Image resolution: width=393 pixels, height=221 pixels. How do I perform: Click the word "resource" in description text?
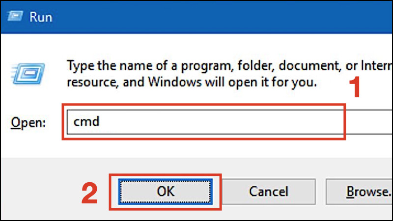click(x=92, y=82)
